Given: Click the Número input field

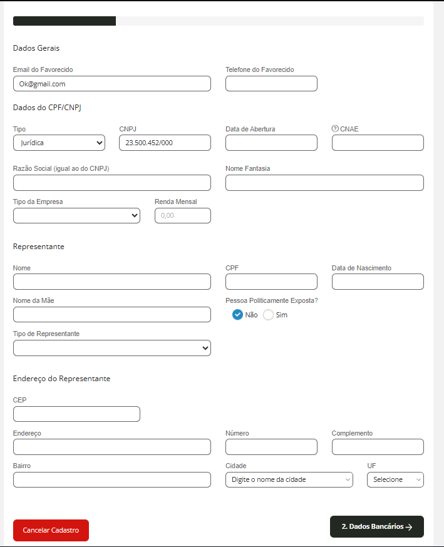Looking at the screenshot, I should pyautogui.click(x=271, y=447).
